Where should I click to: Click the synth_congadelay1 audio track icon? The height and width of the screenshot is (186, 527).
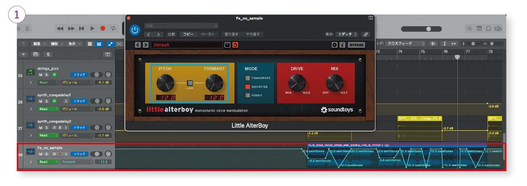tap(30, 98)
